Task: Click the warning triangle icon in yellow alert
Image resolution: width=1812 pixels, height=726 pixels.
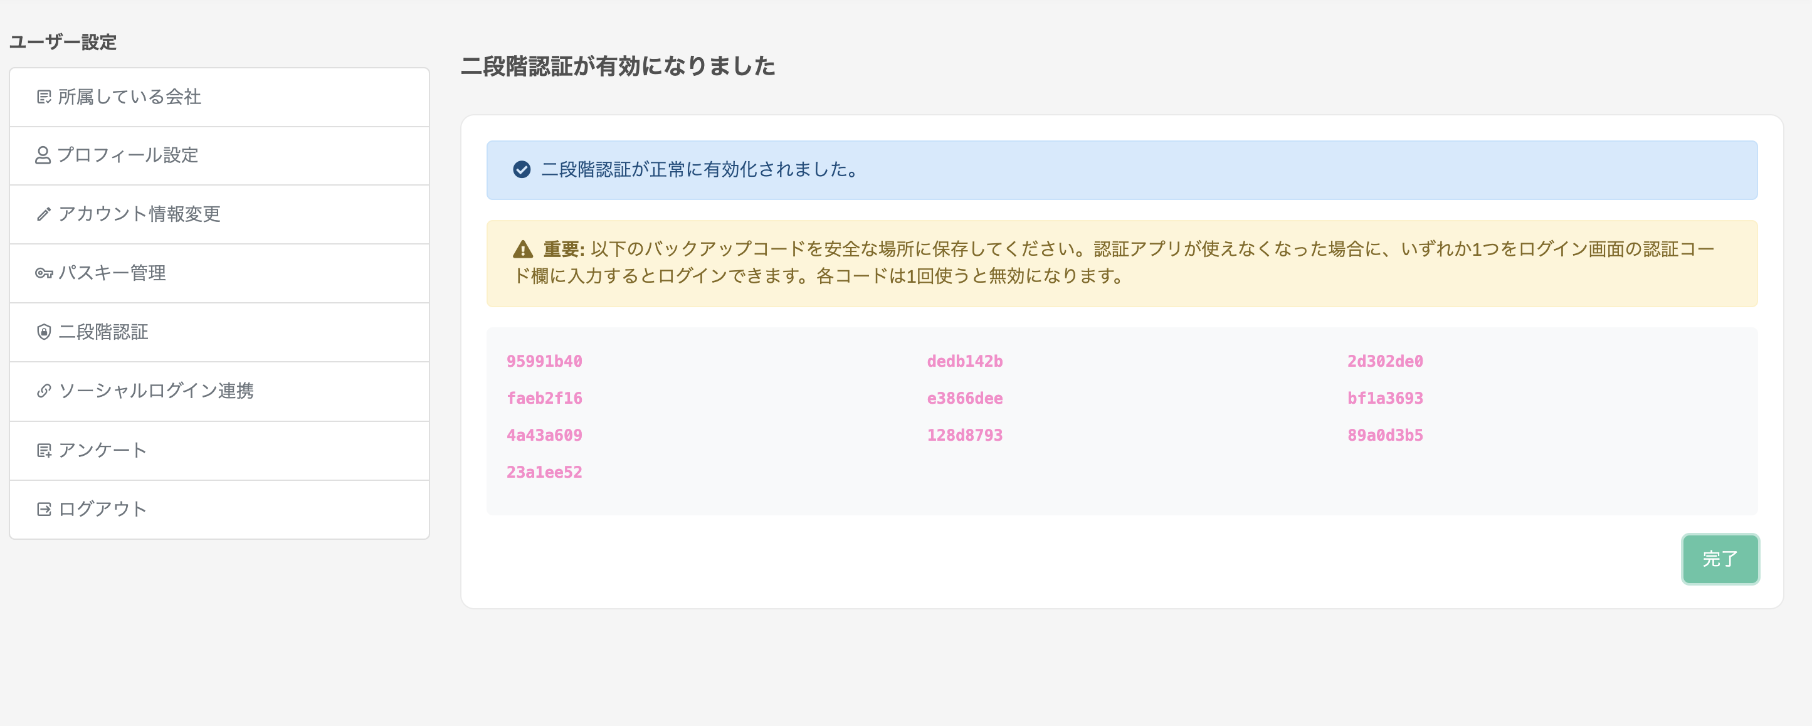Action: [523, 249]
